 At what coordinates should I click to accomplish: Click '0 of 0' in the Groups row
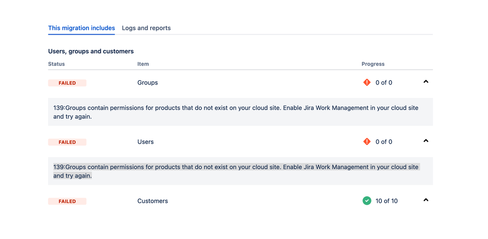384,83
